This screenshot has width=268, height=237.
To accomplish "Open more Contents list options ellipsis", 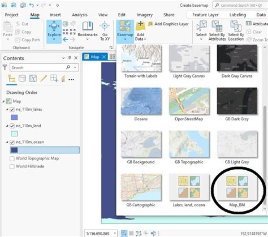I will 71,79.
